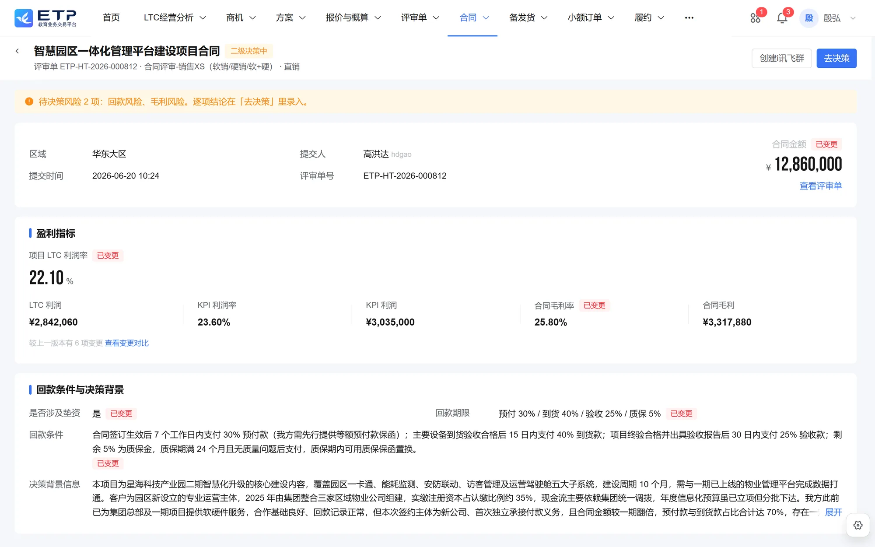Click the 已变更 tag beside 合同金额

[826, 144]
